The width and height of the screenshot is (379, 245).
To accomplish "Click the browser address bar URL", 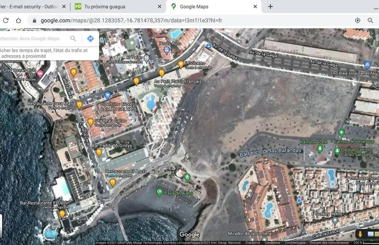I will [131, 21].
